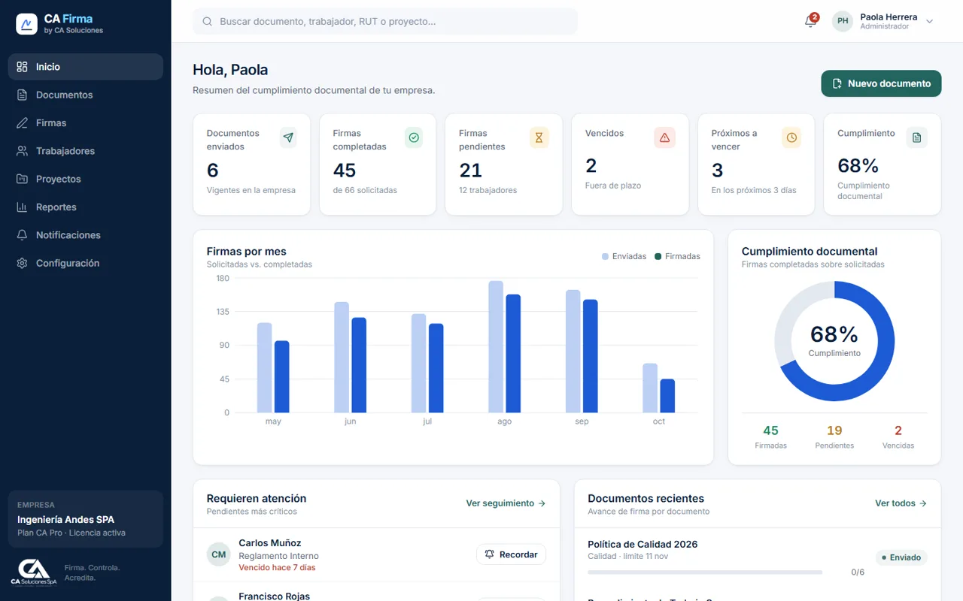
Task: Click the warning triangle icon on Vencidos card
Action: [x=664, y=137]
